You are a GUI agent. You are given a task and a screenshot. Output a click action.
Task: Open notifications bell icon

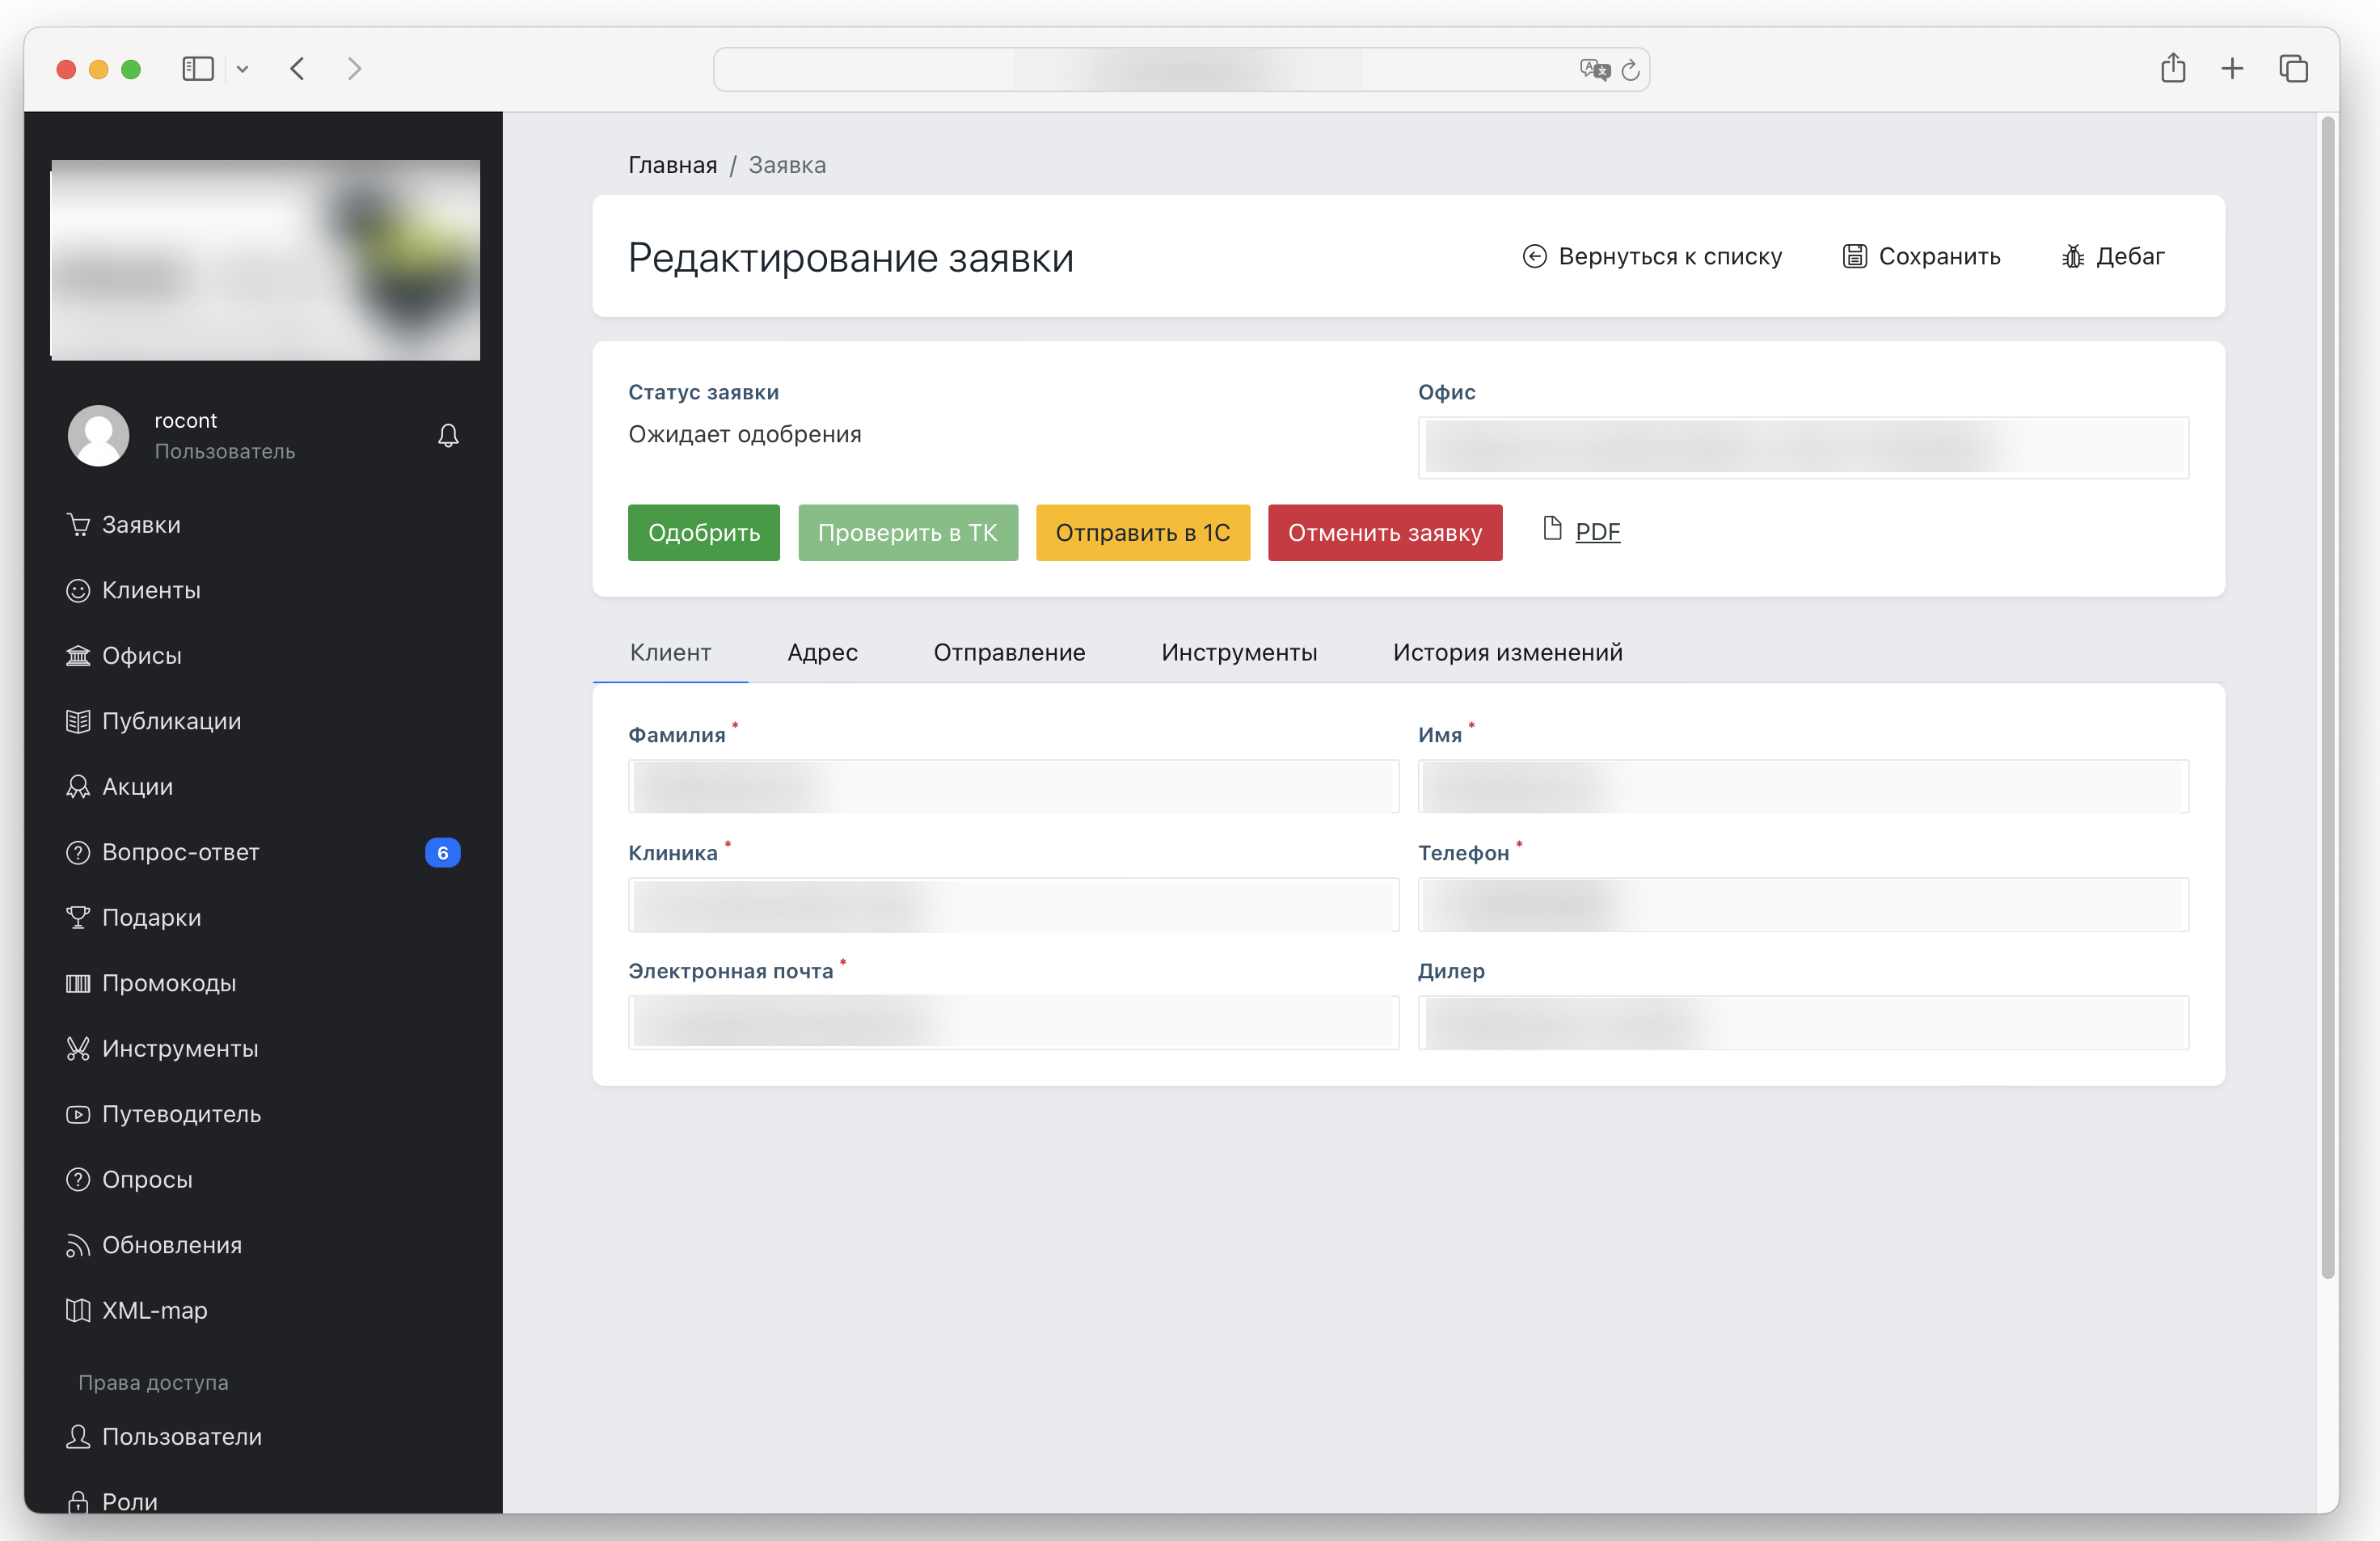click(448, 436)
